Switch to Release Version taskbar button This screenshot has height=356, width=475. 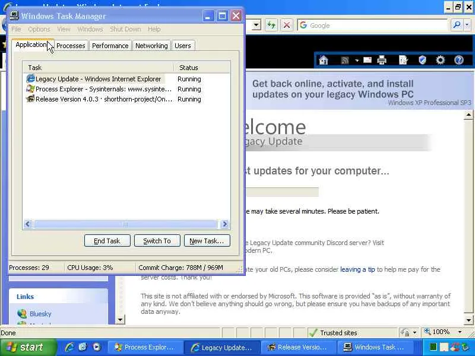(299, 348)
